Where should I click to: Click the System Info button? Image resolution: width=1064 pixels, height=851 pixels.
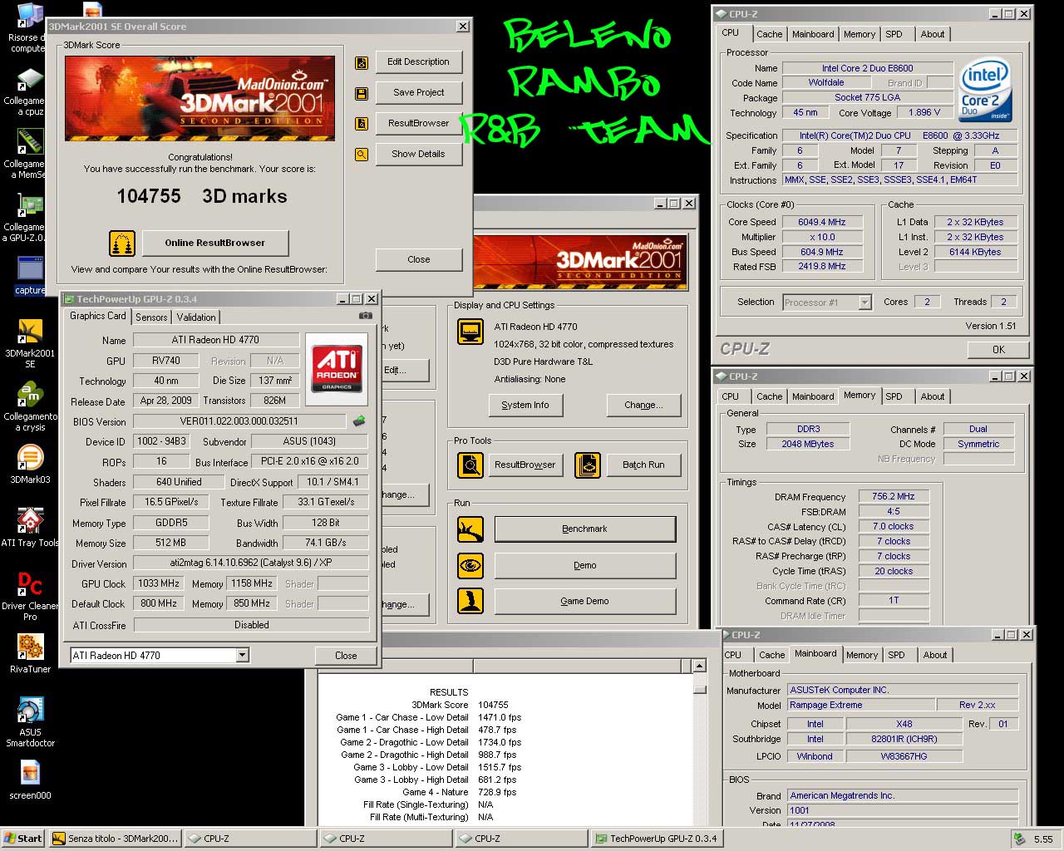click(525, 405)
